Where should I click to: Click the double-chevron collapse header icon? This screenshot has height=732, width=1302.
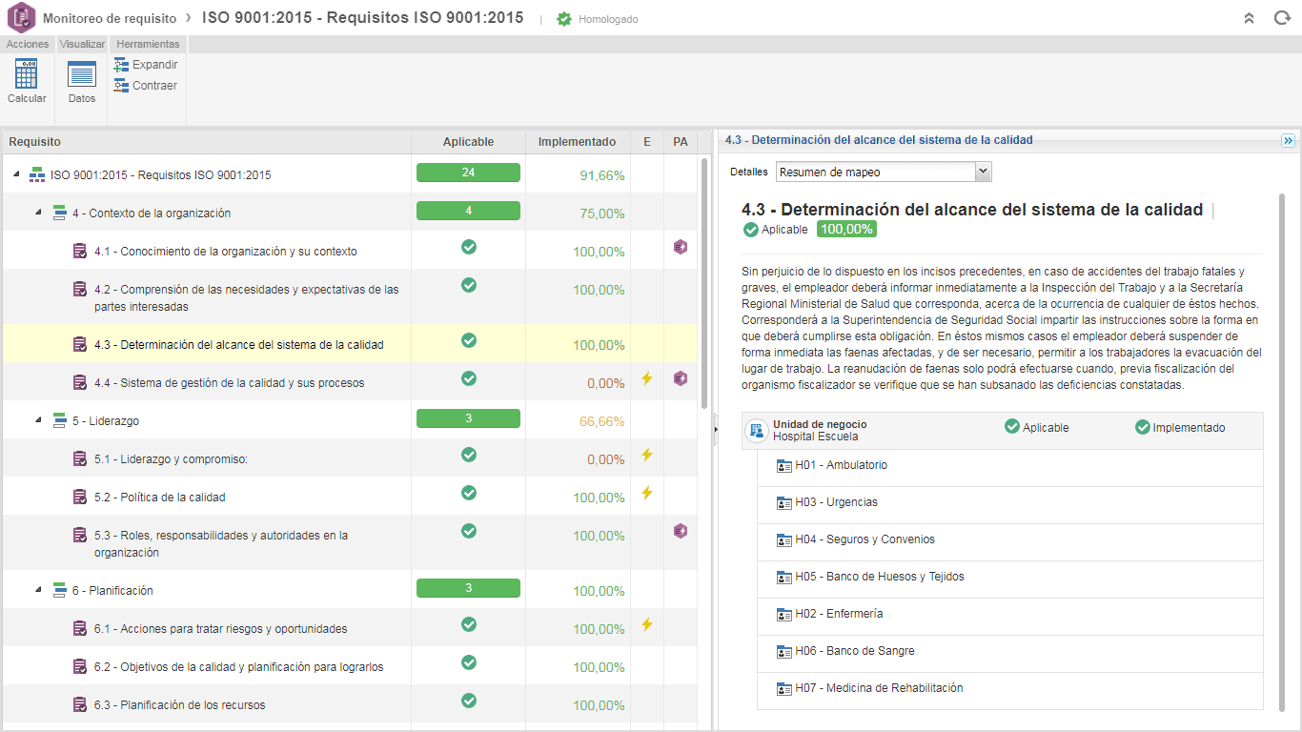coord(1249,18)
